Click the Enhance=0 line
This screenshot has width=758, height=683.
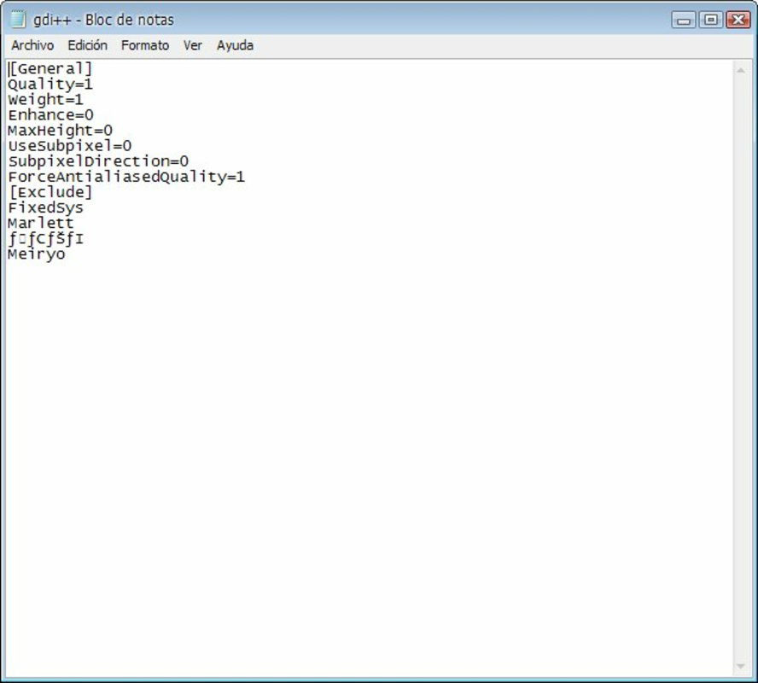(50, 115)
